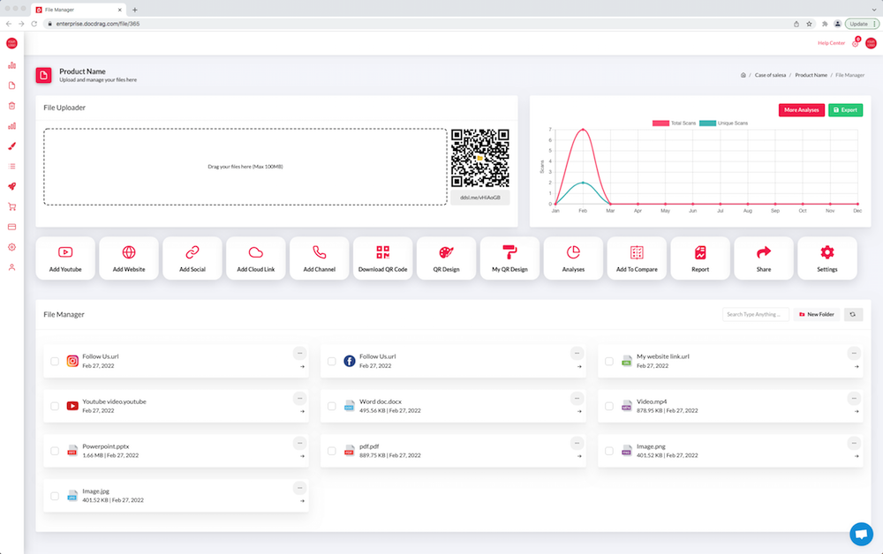Image resolution: width=883 pixels, height=554 pixels.
Task: Click the More Analyses button
Action: tap(802, 110)
